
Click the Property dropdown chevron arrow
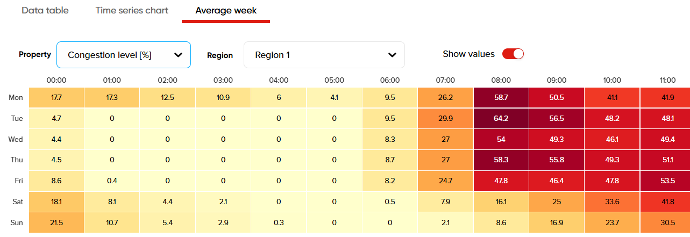[179, 55]
